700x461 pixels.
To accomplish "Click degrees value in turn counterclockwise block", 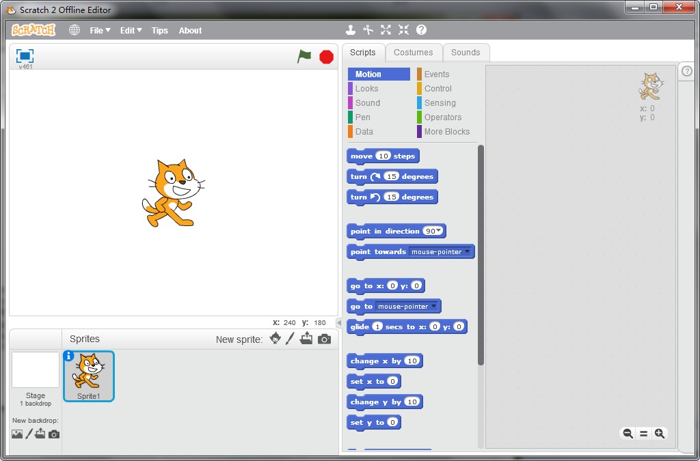I will coord(392,197).
